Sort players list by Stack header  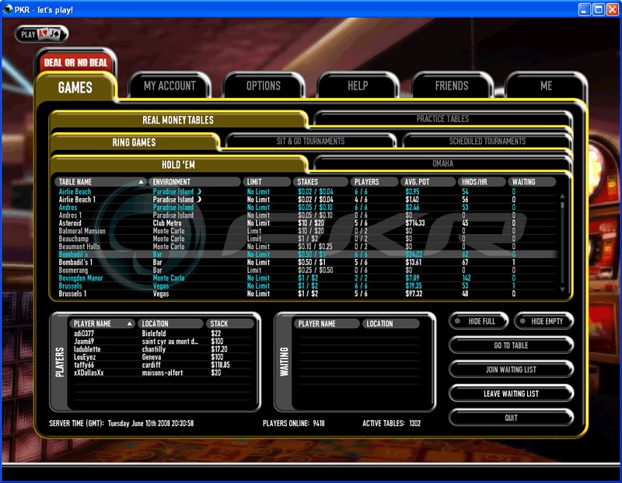click(x=229, y=324)
